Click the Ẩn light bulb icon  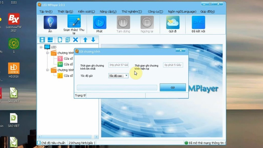tap(50, 22)
